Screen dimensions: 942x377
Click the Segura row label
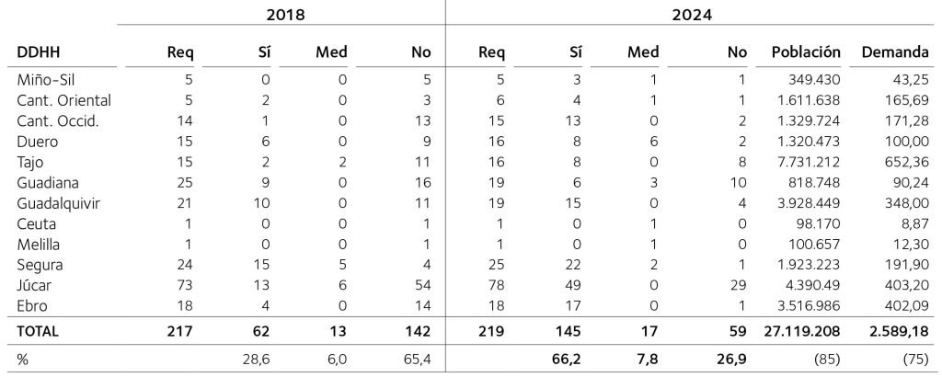click(x=40, y=267)
